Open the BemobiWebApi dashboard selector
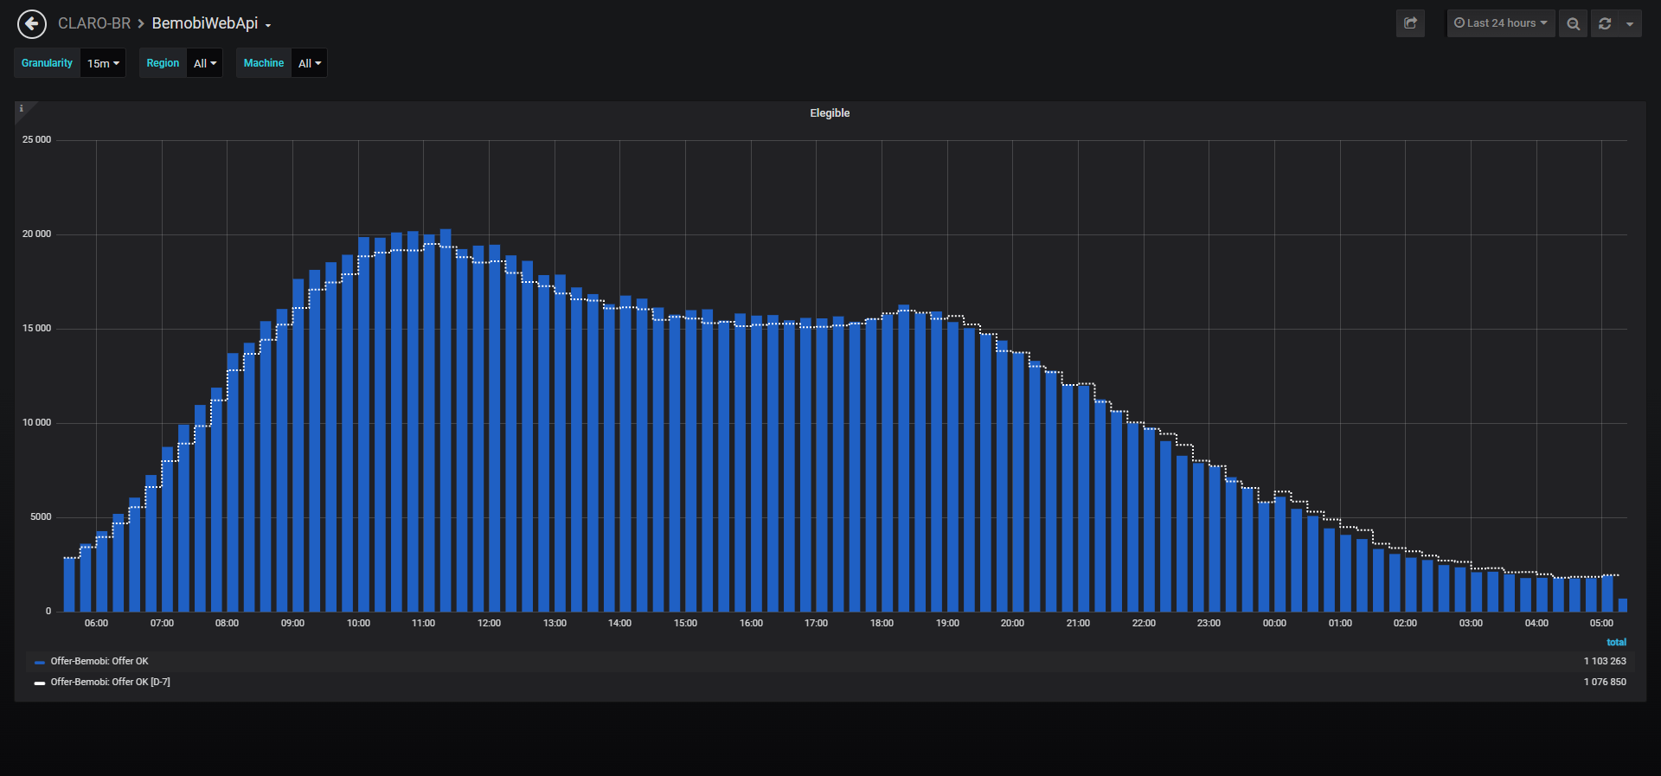 [211, 23]
